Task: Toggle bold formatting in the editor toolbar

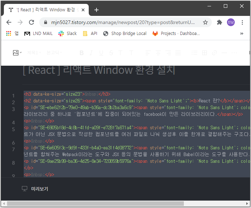Action: point(82,53)
